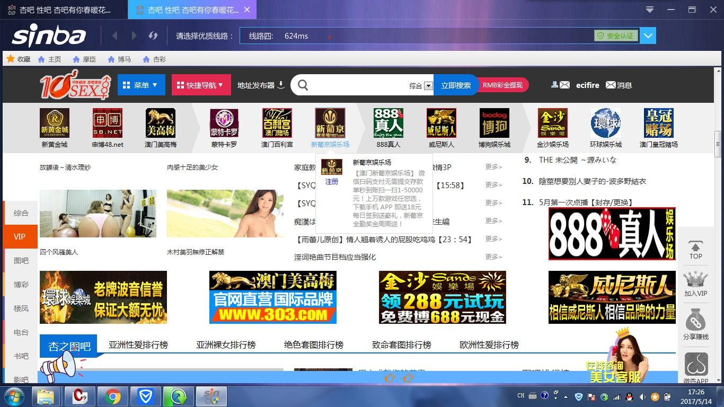
Task: Switch to the 杏之图吧 tab
Action: pyautogui.click(x=69, y=346)
